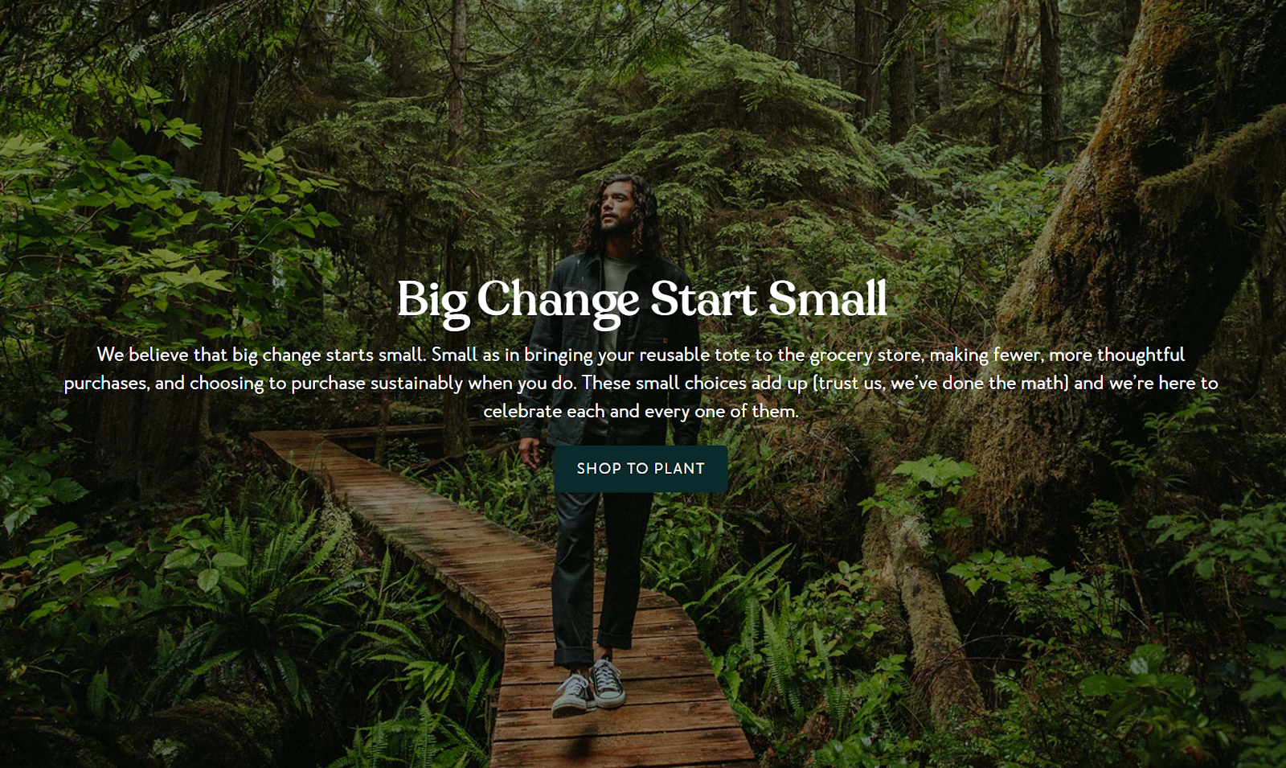Click the word "Big" in the headline

pyautogui.click(x=432, y=301)
